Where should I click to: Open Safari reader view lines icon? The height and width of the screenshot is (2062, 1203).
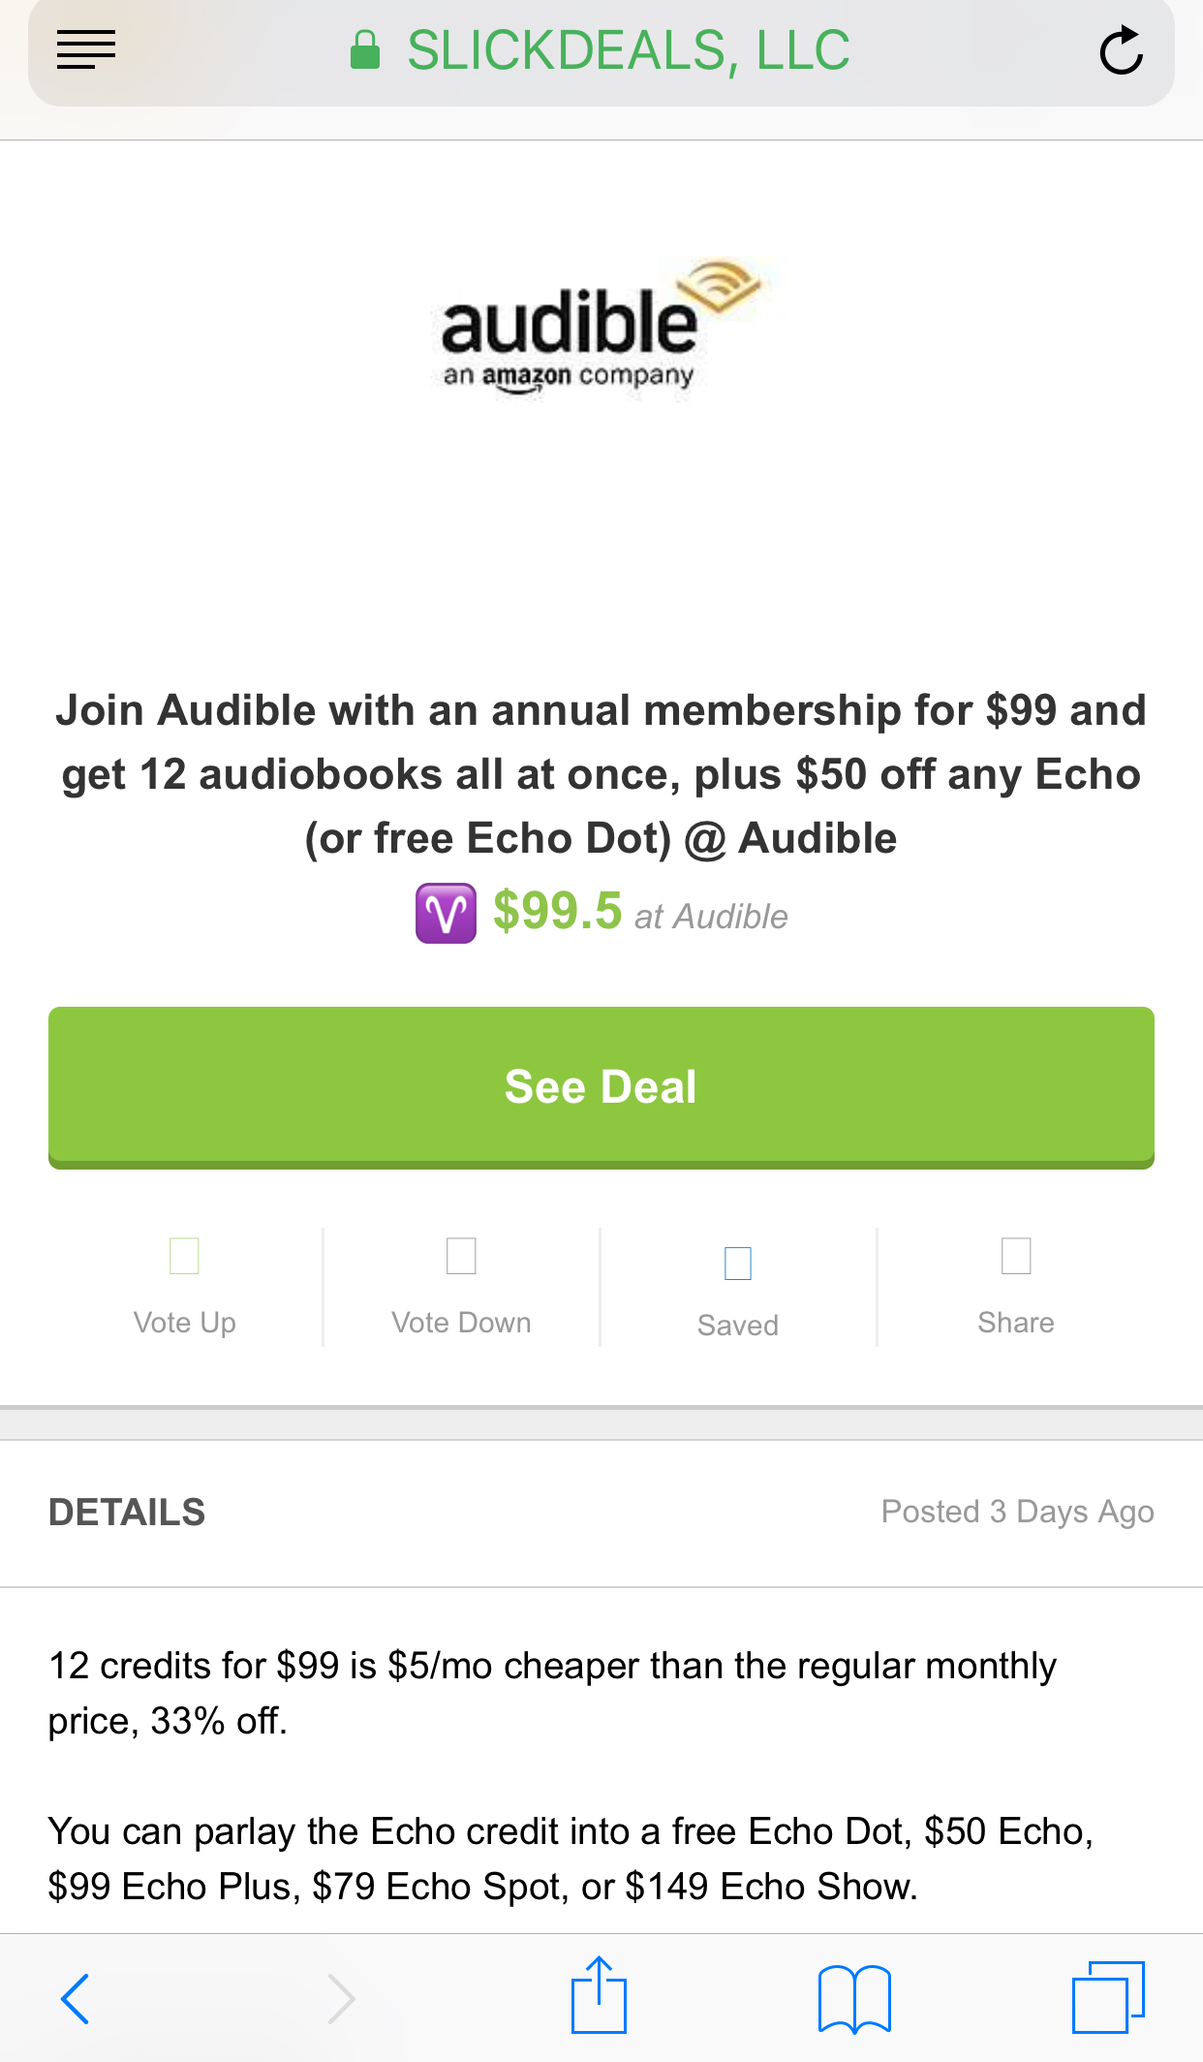click(86, 49)
